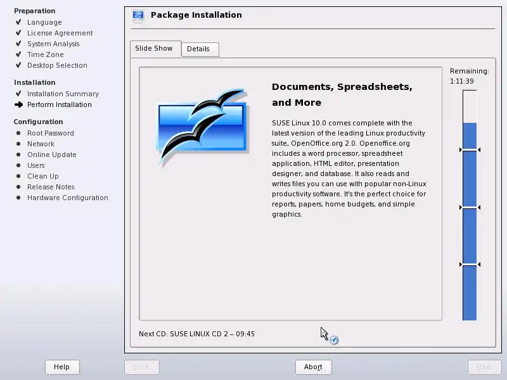Click the Configuration section heading

[x=38, y=122]
